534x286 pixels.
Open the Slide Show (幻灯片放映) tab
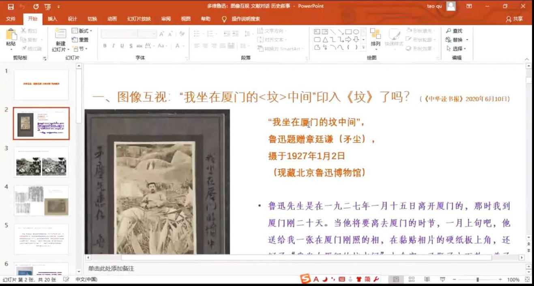tap(139, 19)
